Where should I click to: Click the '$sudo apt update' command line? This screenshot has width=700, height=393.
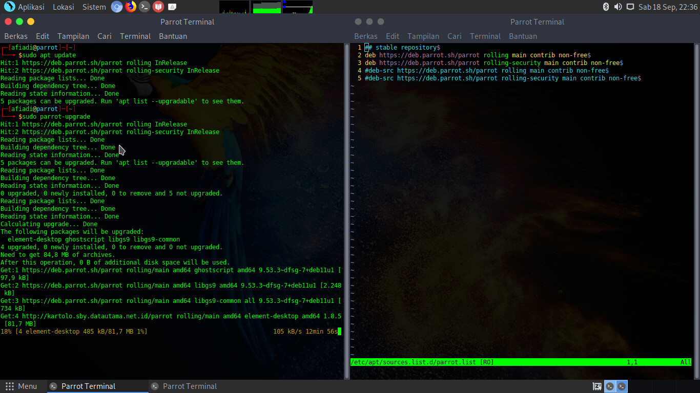pos(47,55)
